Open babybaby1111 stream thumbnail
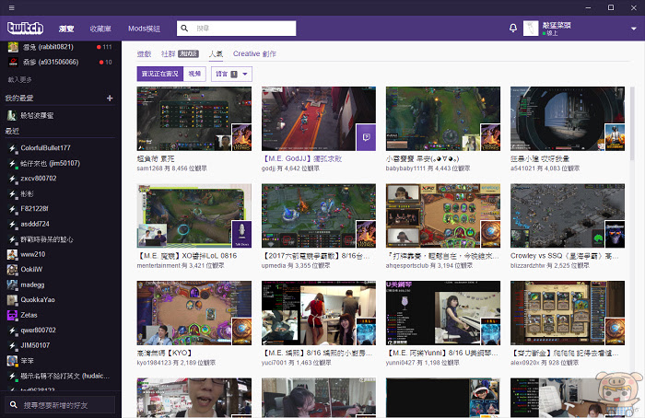Screen dimensions: 645x418 click(443, 119)
